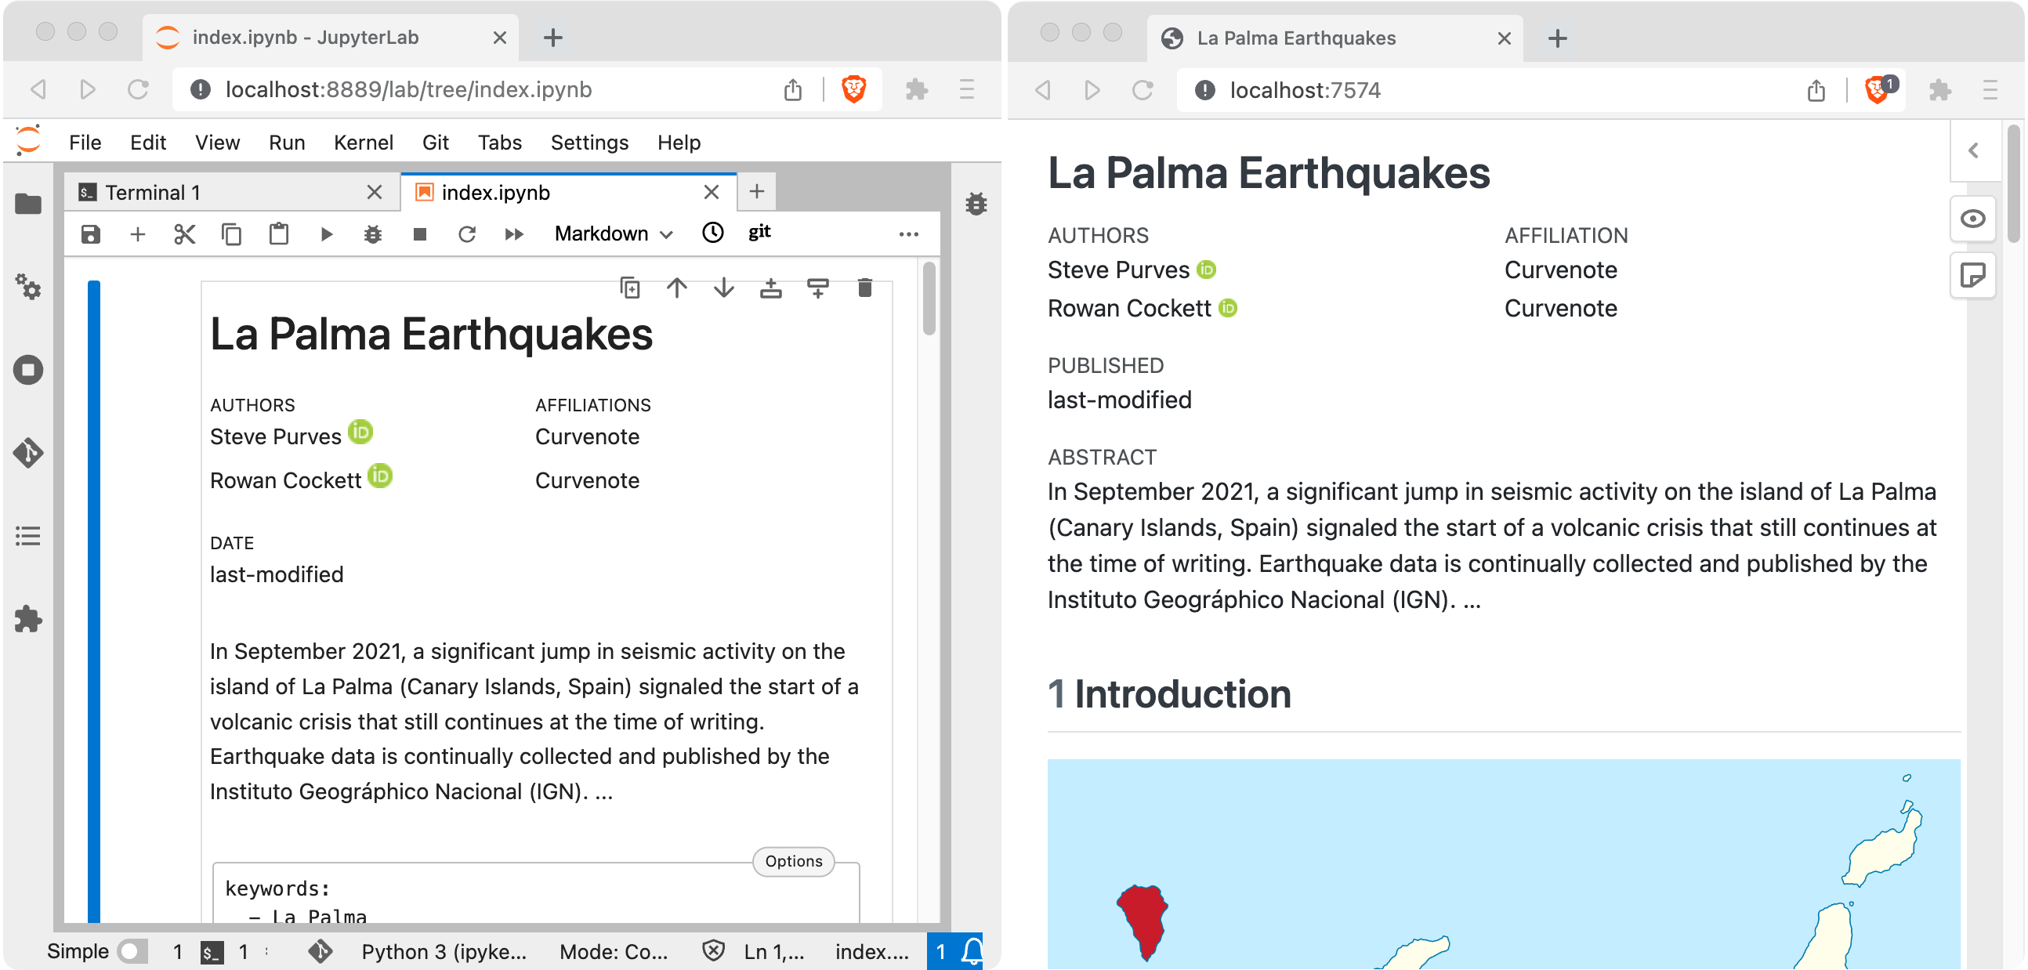This screenshot has width=2028, height=970.
Task: Move the selected cell up
Action: (675, 288)
